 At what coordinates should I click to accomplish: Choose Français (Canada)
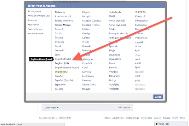tap(92, 21)
